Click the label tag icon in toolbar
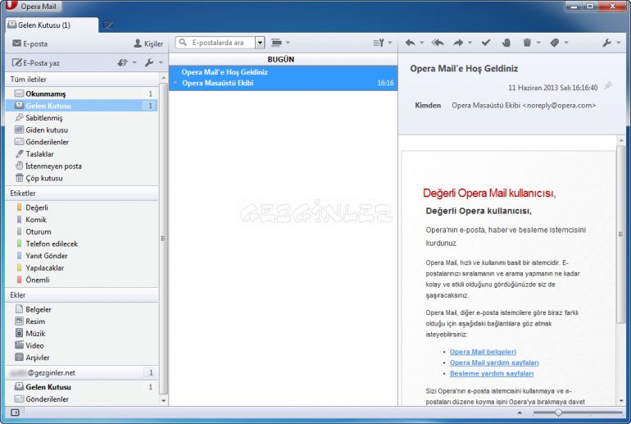 pyautogui.click(x=555, y=43)
